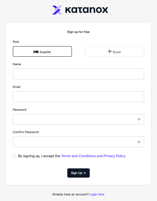Click the bed icon in Supplier role
The width and height of the screenshot is (157, 201).
[36, 52]
